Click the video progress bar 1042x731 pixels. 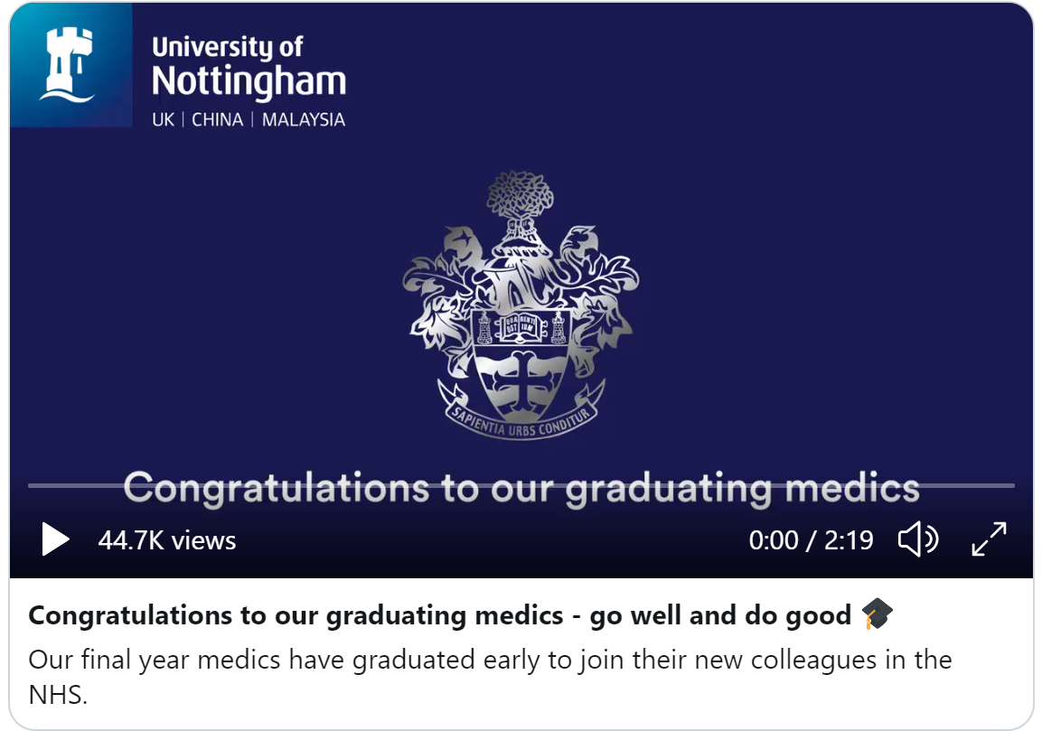point(521,486)
